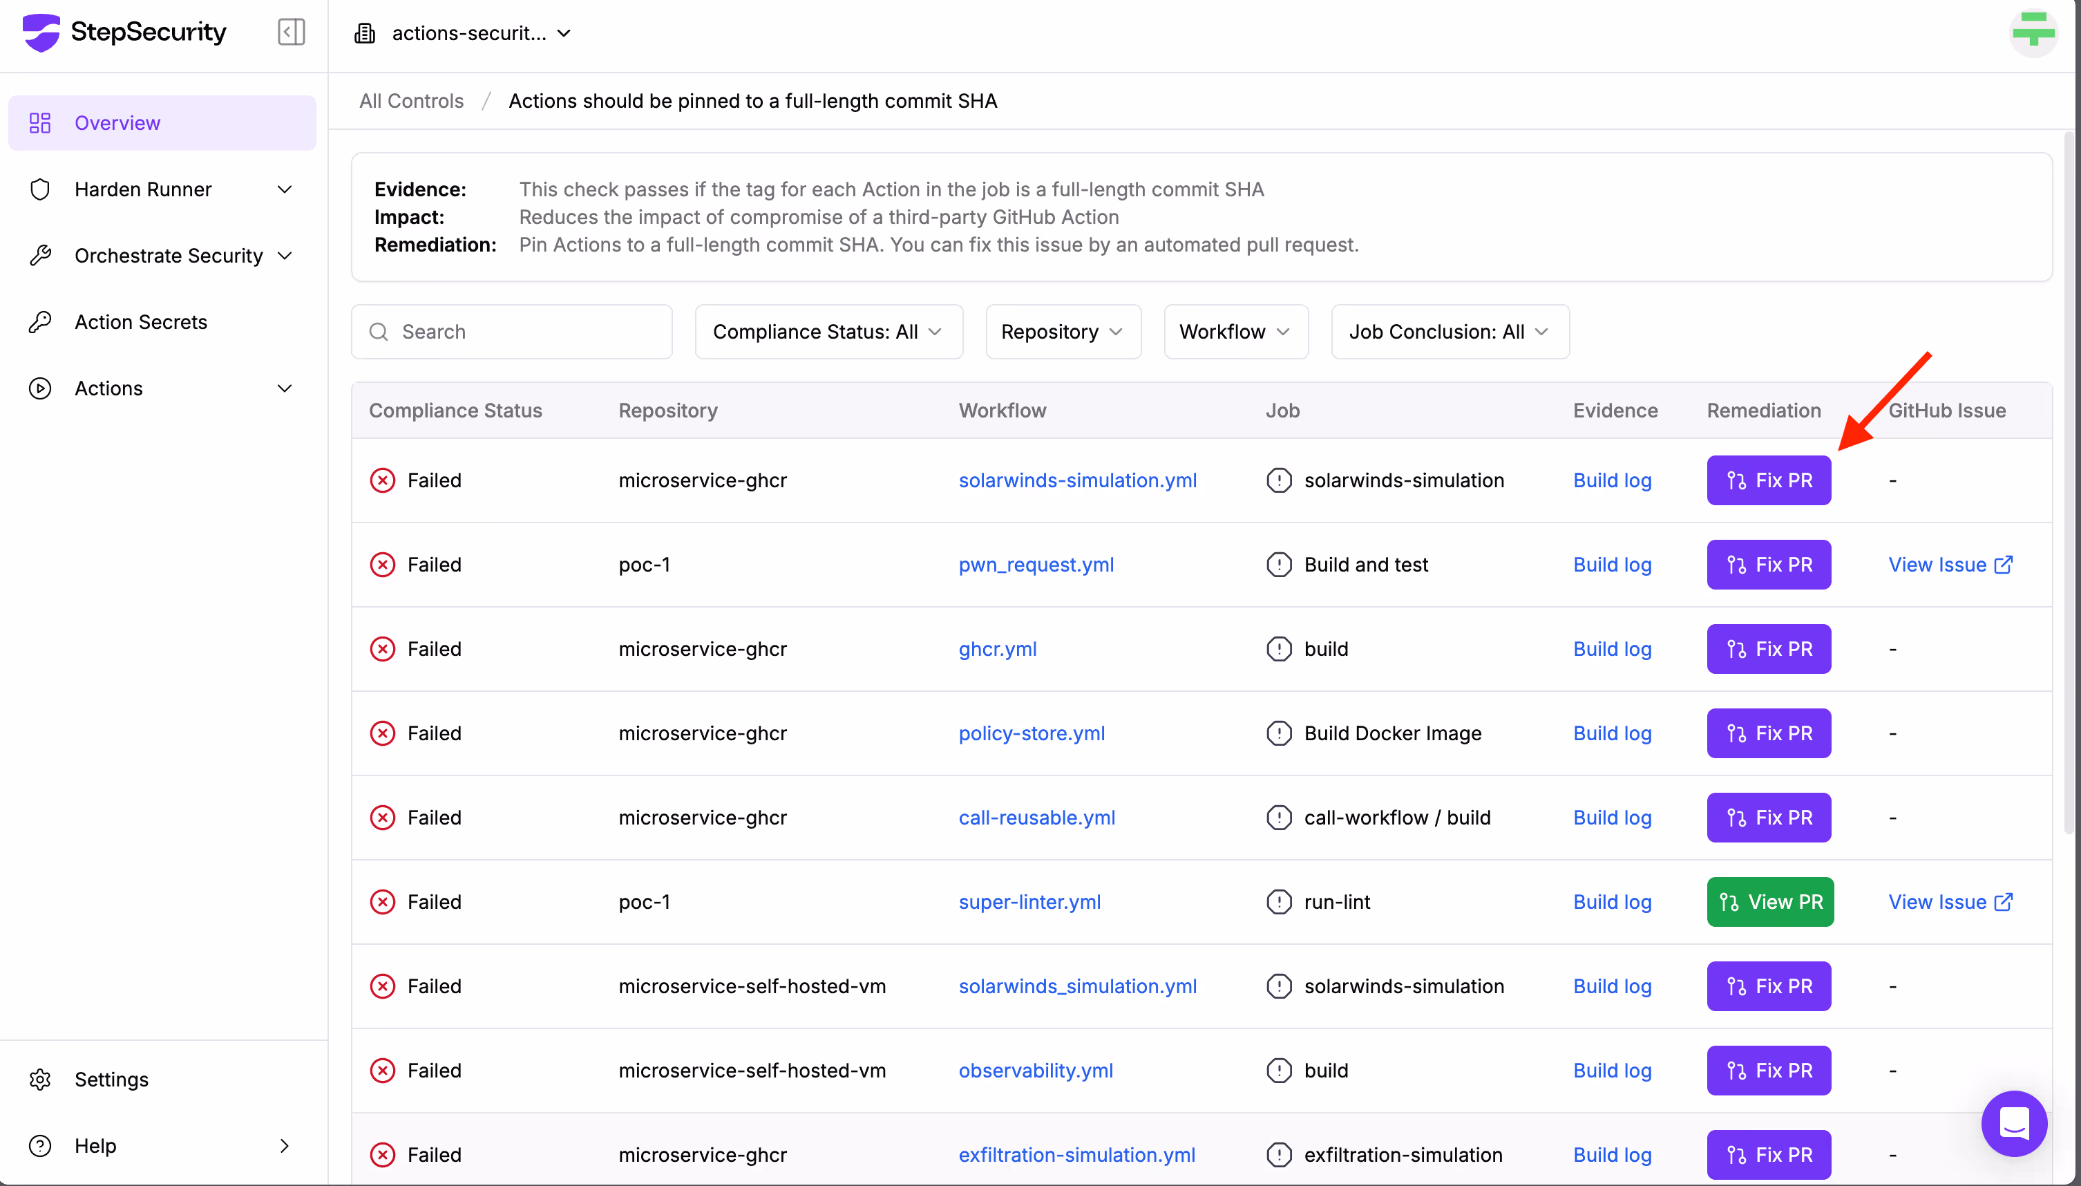Click the Help question mark icon
Screen dimensions: 2081x1186
tap(40, 1146)
